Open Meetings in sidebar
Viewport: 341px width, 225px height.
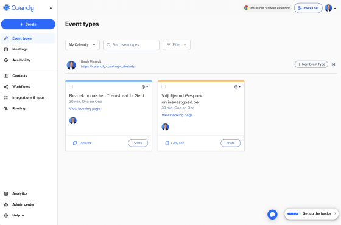click(x=28, y=49)
